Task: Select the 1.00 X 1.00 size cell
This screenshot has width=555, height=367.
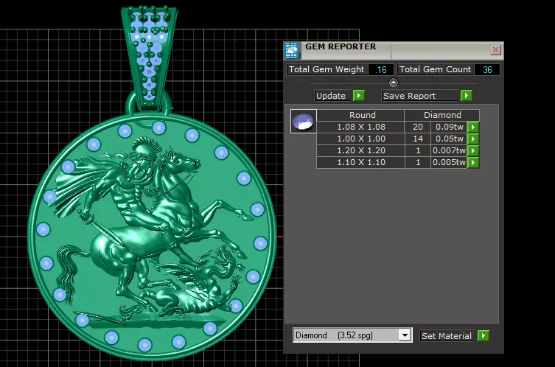Action: coord(360,139)
